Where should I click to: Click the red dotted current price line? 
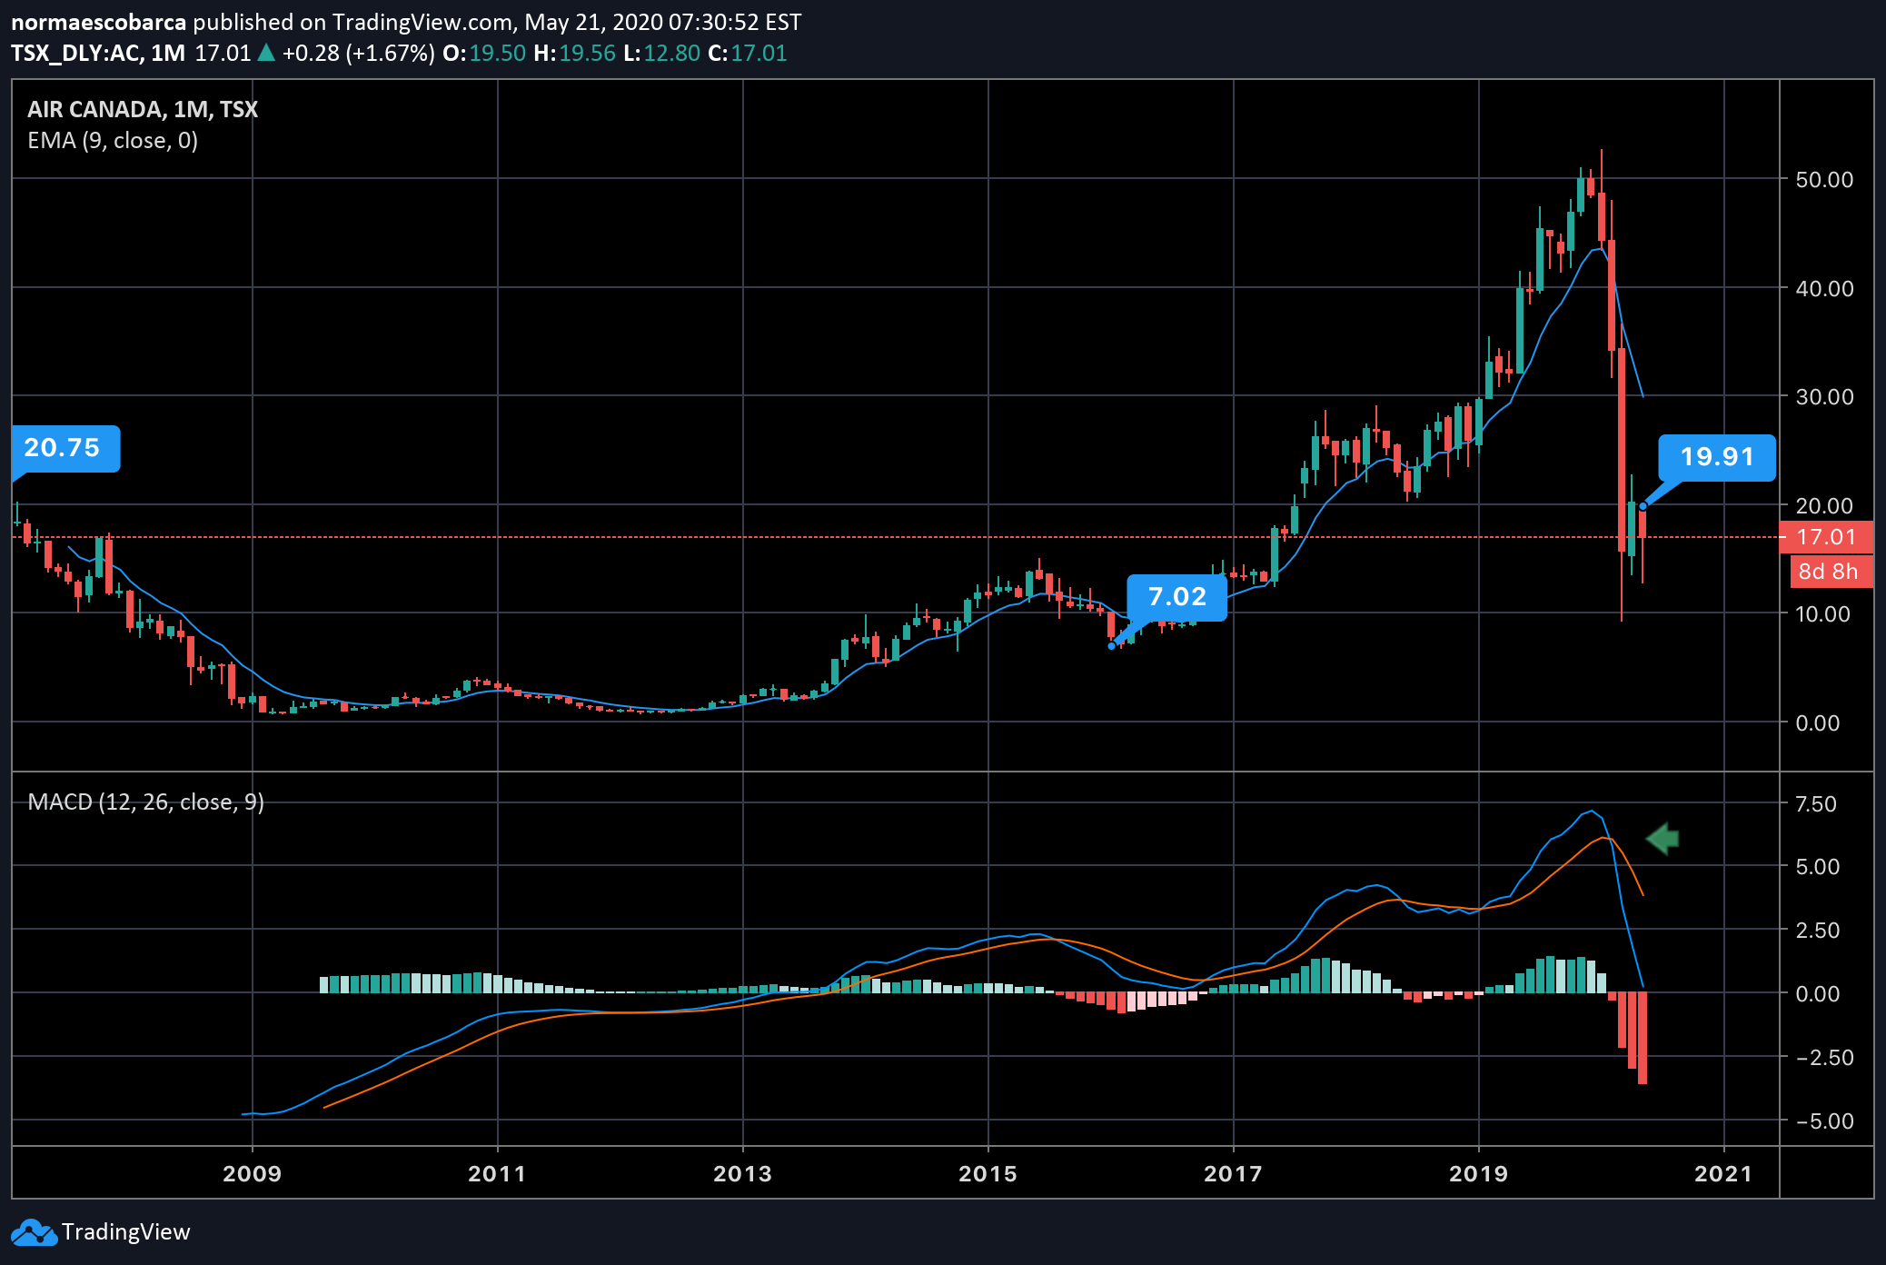point(636,537)
